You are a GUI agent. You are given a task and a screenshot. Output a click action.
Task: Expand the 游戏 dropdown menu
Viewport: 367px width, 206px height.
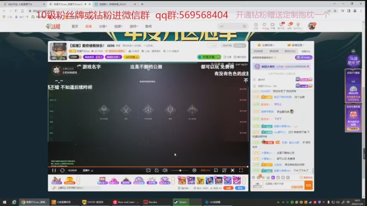(x=133, y=27)
